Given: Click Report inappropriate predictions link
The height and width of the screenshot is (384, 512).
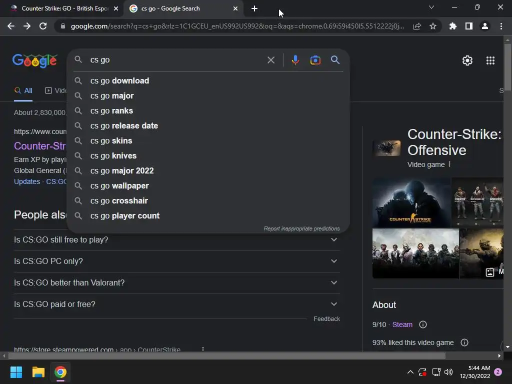Looking at the screenshot, I should coord(301,228).
